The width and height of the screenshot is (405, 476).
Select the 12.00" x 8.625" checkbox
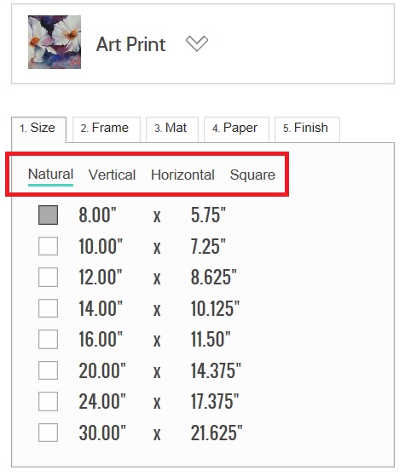coord(48,277)
